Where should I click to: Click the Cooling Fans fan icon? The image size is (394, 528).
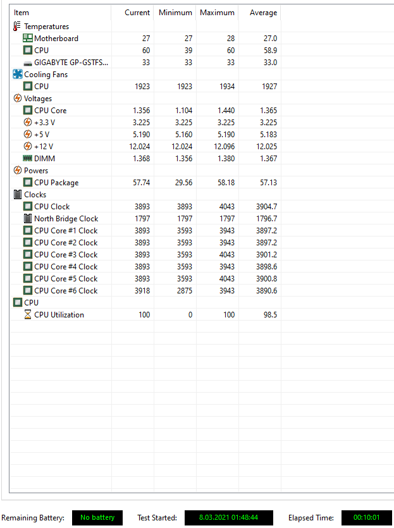pyautogui.click(x=18, y=74)
